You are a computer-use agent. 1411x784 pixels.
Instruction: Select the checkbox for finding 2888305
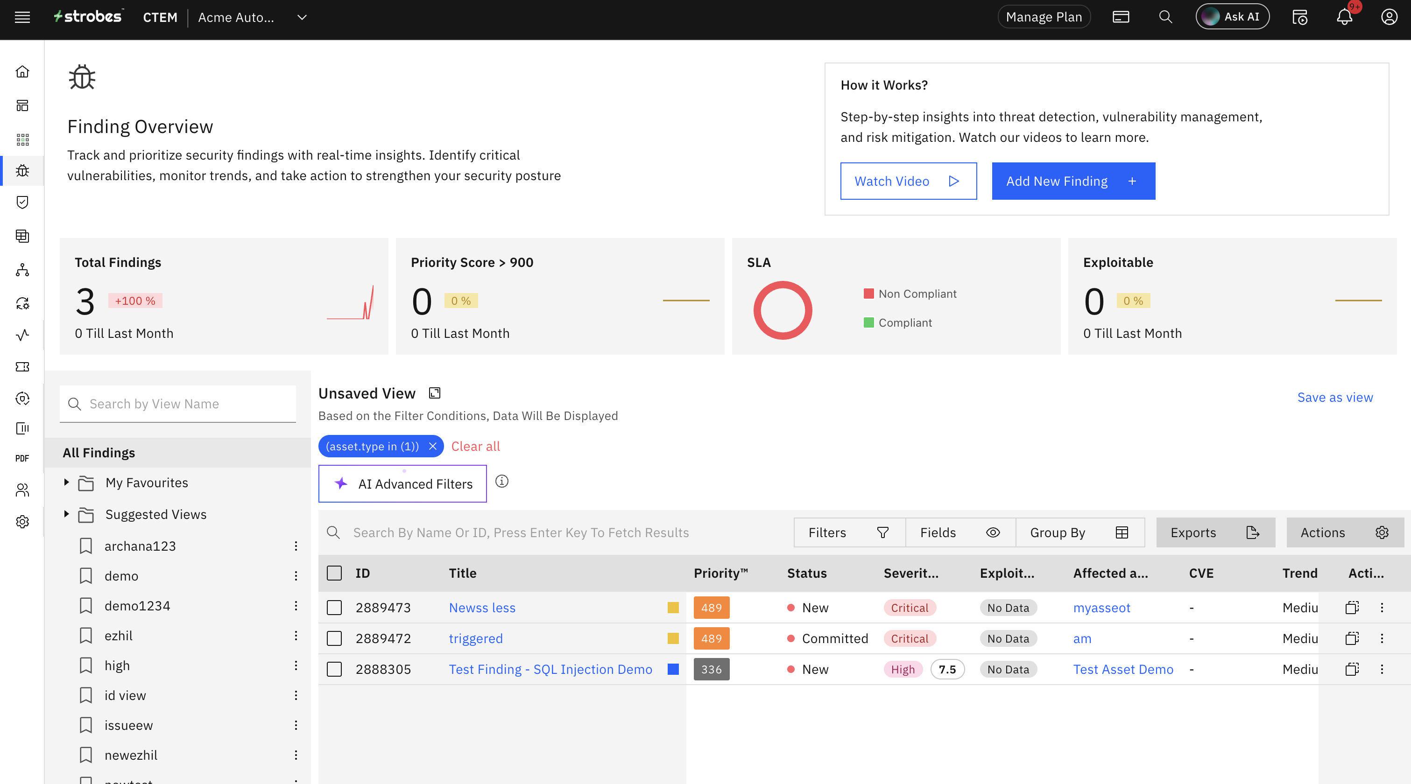334,669
